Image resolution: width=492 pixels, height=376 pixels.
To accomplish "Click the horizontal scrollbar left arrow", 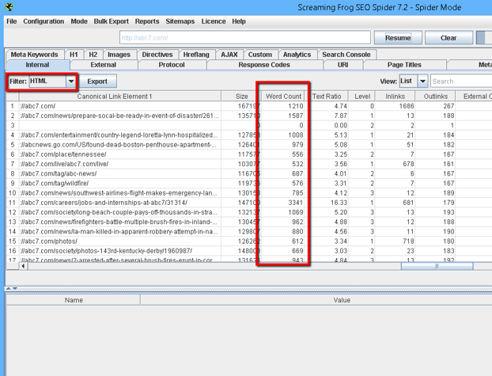I will pyautogui.click(x=23, y=267).
